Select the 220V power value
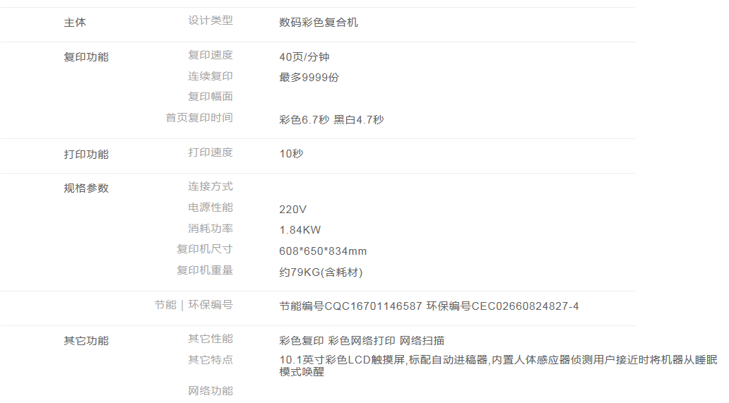Image resolution: width=729 pixels, height=403 pixels. tap(293, 210)
